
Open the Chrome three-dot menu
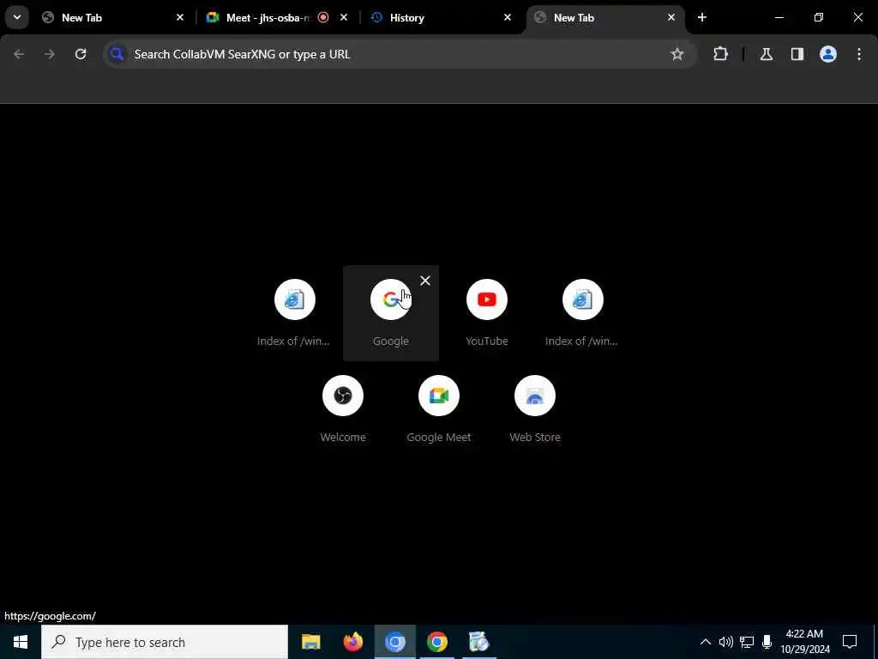tap(859, 54)
